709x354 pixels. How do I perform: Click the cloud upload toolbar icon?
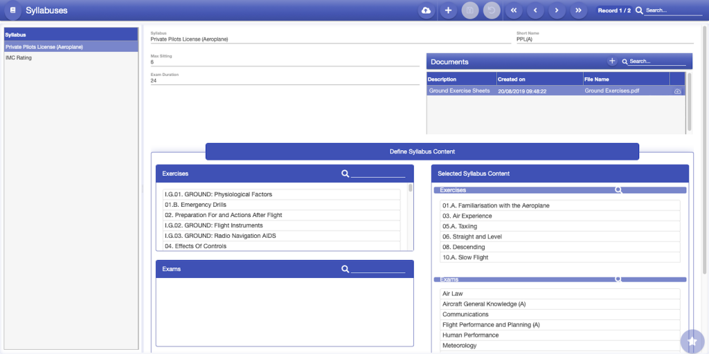click(426, 10)
